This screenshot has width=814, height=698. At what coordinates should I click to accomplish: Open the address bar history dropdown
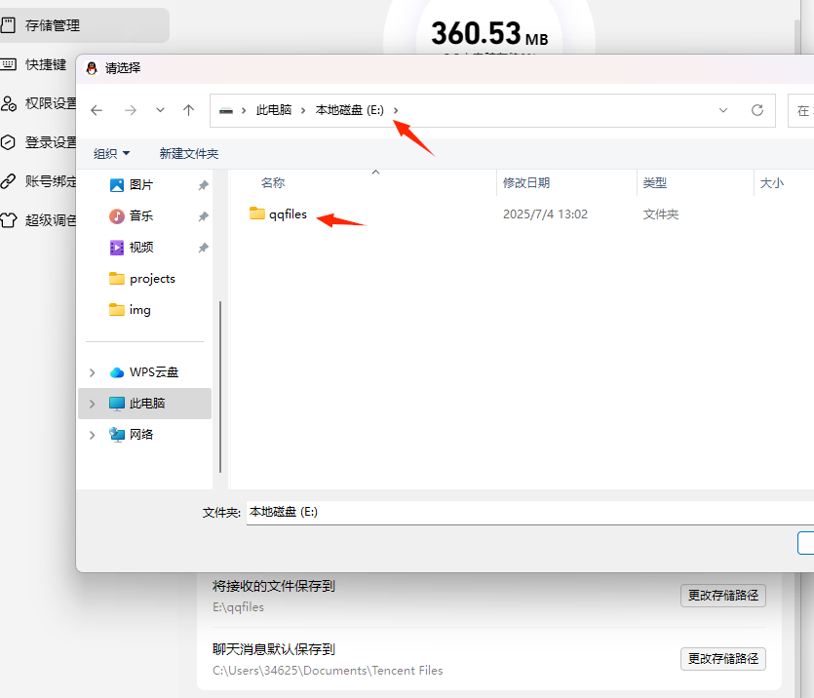(x=723, y=110)
